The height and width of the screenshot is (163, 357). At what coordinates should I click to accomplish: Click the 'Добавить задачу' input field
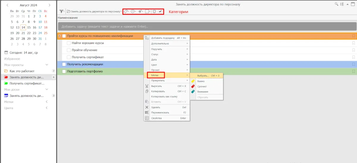206,27
